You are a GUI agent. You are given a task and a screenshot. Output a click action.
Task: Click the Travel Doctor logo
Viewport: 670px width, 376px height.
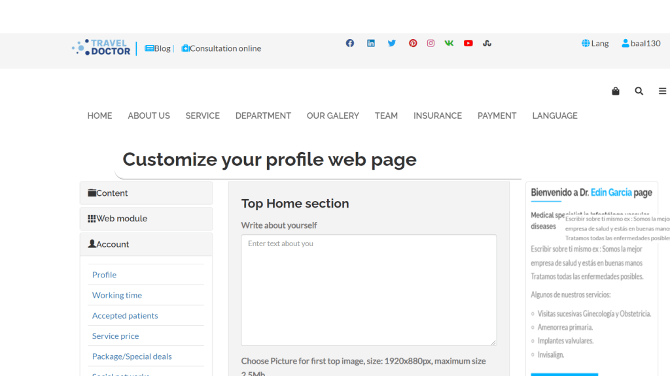(101, 48)
